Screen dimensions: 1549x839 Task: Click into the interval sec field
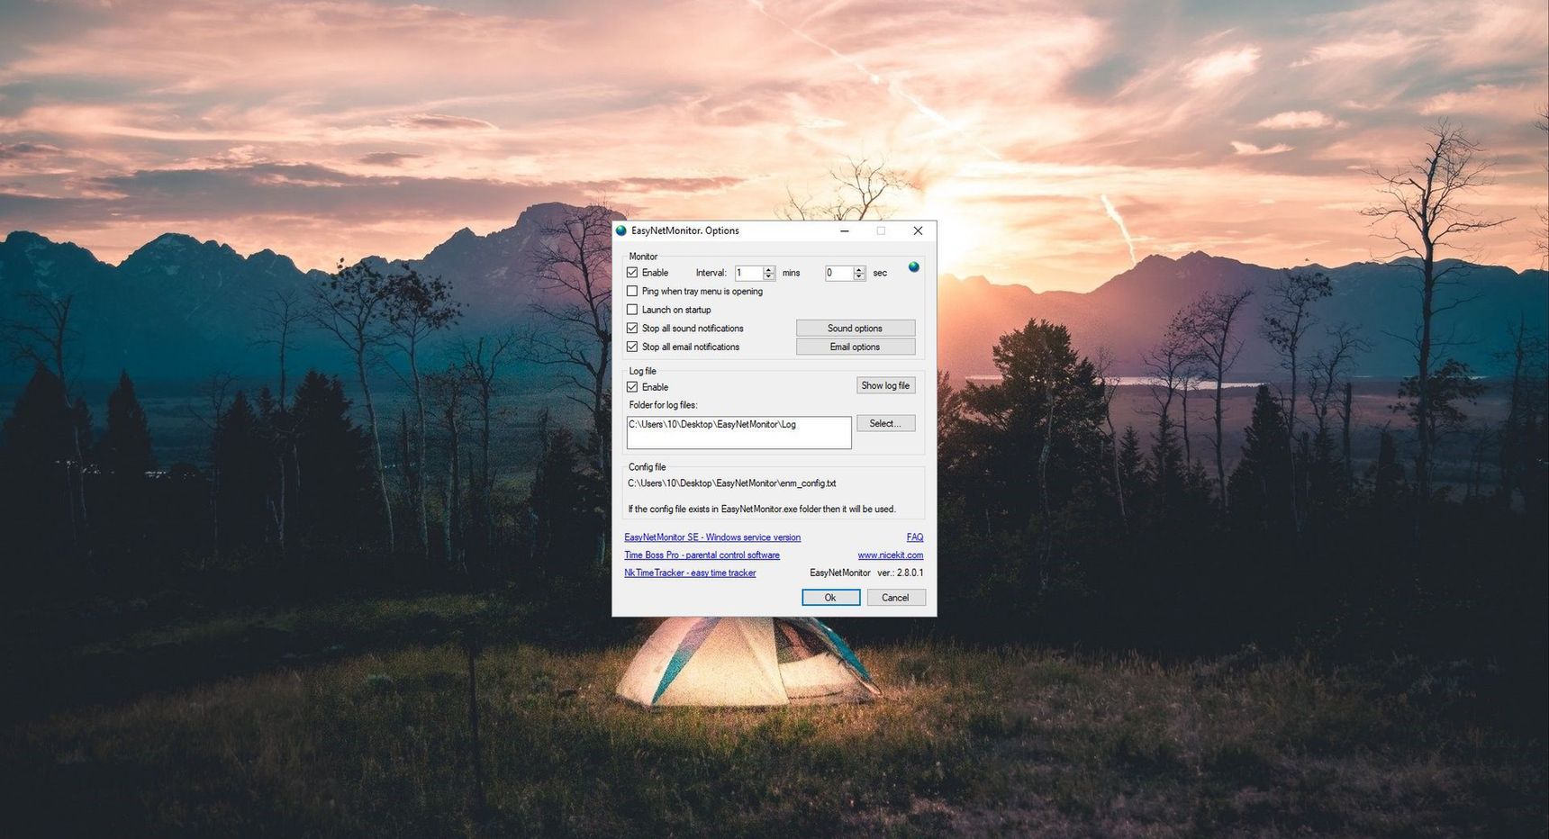tap(839, 273)
